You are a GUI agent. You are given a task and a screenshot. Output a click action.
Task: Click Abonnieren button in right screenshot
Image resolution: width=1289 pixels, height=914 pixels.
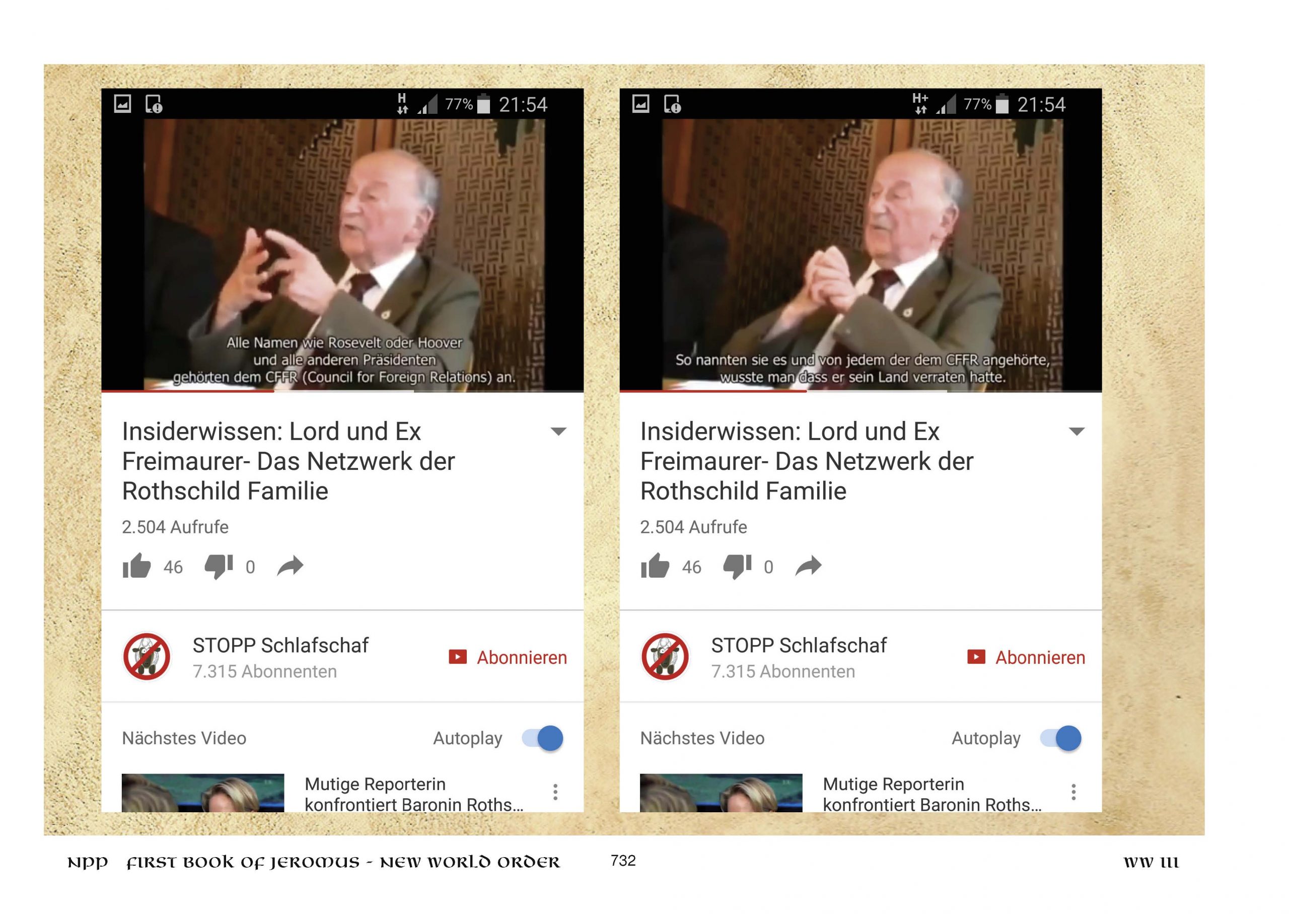coord(1026,657)
